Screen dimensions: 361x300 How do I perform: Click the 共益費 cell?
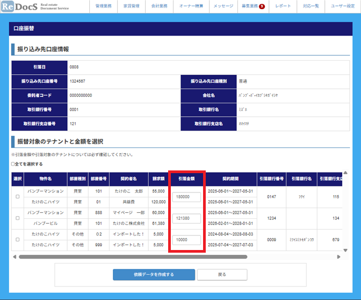click(x=129, y=202)
